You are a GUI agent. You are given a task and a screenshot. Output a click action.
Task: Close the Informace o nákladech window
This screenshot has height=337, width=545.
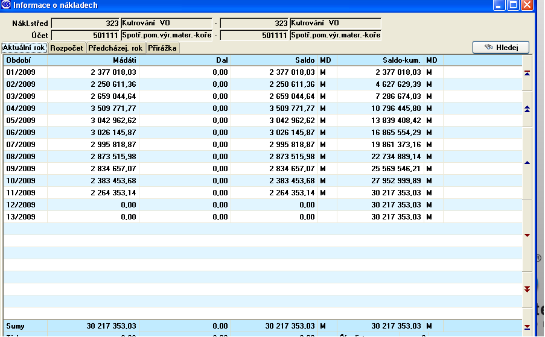[x=527, y=5]
